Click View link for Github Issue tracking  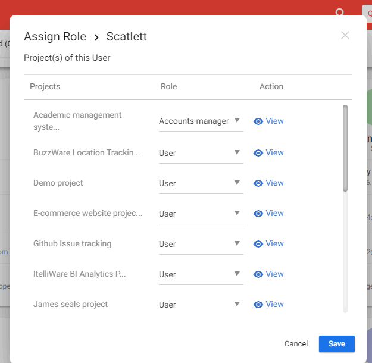(x=274, y=243)
